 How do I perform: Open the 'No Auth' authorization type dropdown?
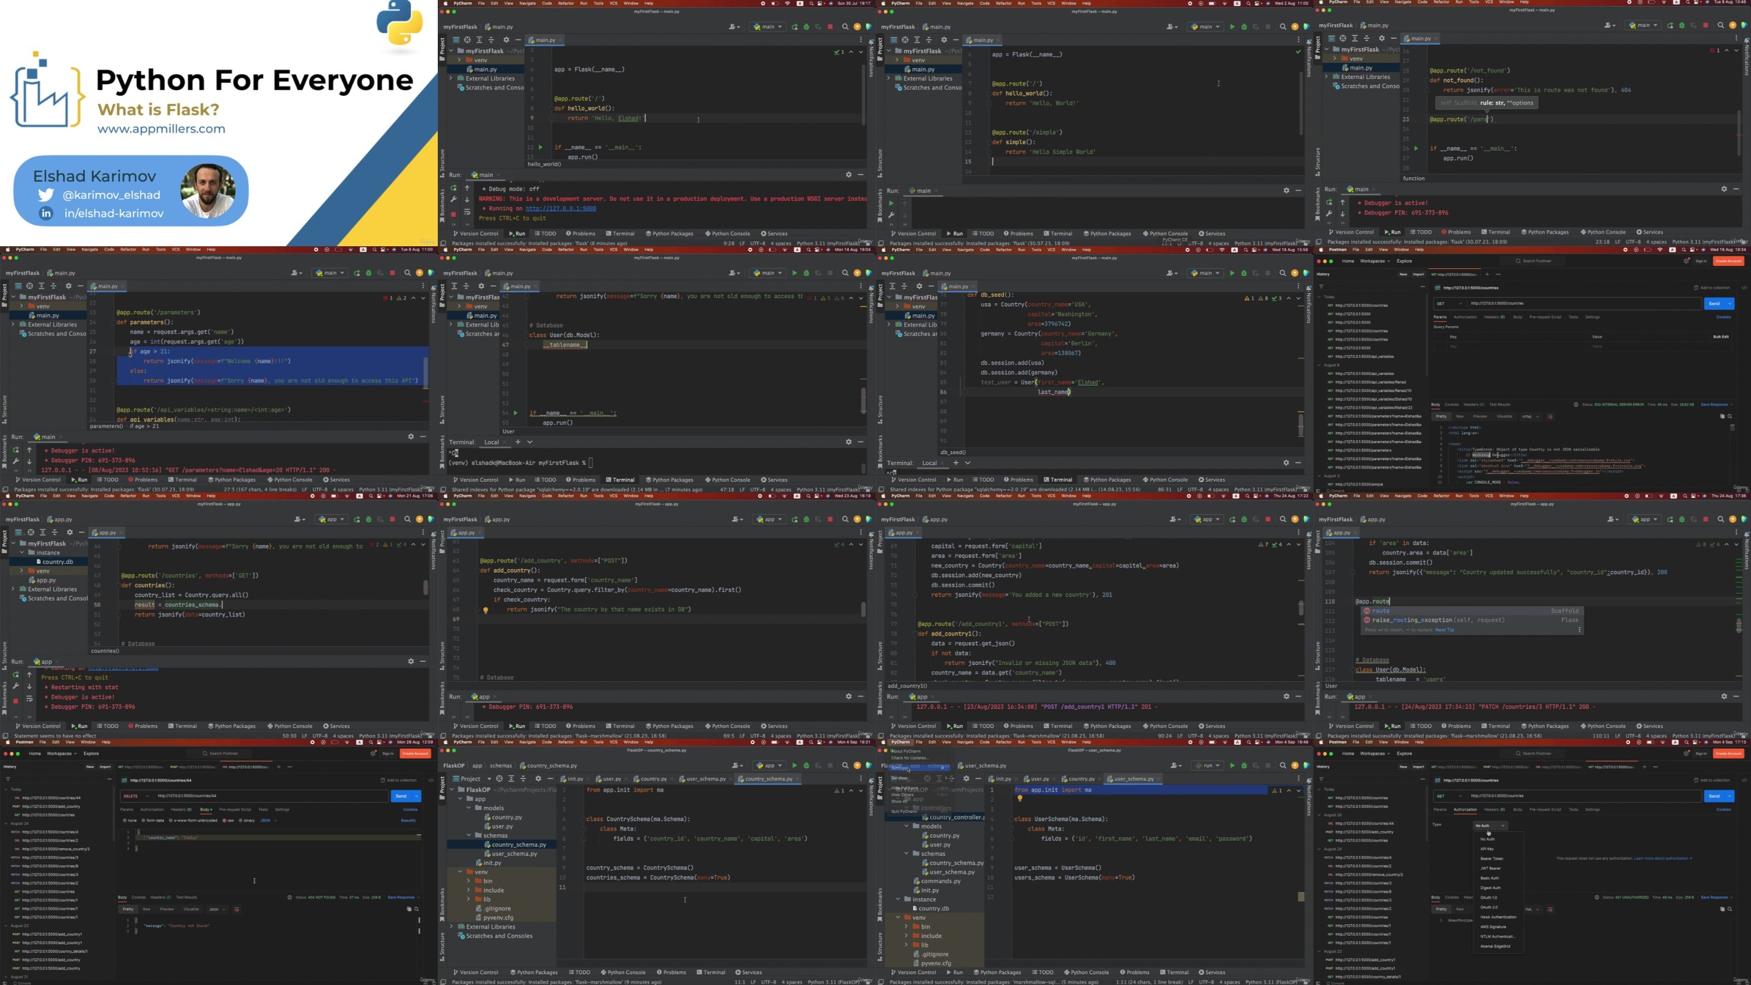tap(1489, 825)
